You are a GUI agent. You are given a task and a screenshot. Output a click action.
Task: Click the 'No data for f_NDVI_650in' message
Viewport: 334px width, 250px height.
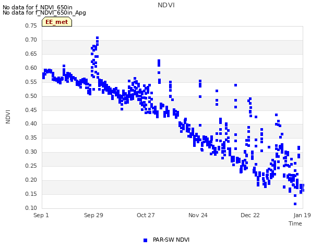38,7
